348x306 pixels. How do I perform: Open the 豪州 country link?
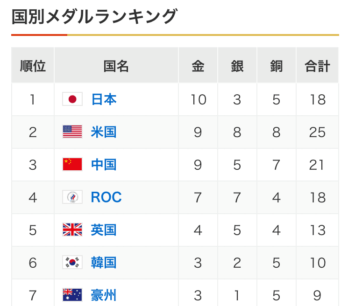click(x=104, y=295)
